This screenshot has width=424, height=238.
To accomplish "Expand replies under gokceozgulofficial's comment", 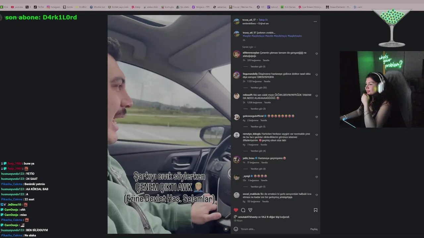I will click(258, 127).
